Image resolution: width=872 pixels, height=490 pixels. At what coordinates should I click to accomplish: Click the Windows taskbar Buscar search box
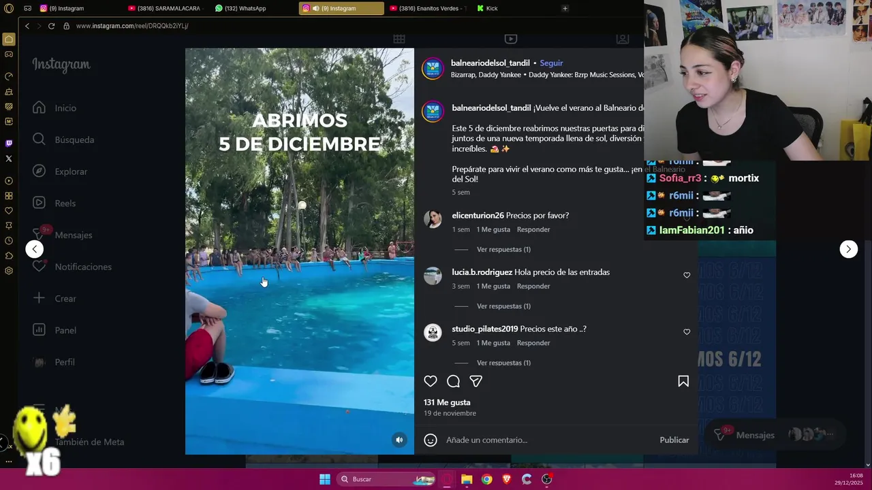pyautogui.click(x=386, y=479)
